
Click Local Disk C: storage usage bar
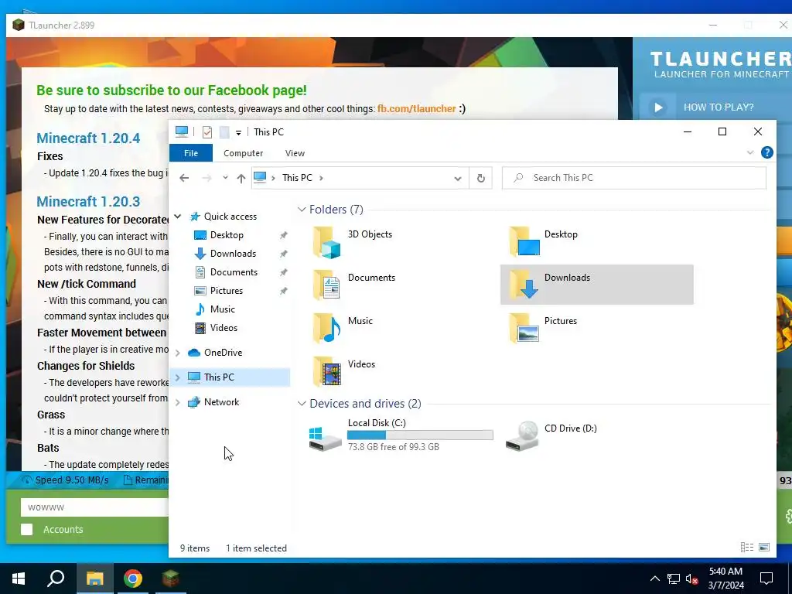click(x=420, y=435)
